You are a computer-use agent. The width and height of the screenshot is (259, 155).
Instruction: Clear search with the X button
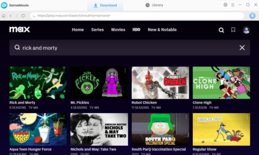tap(242, 48)
